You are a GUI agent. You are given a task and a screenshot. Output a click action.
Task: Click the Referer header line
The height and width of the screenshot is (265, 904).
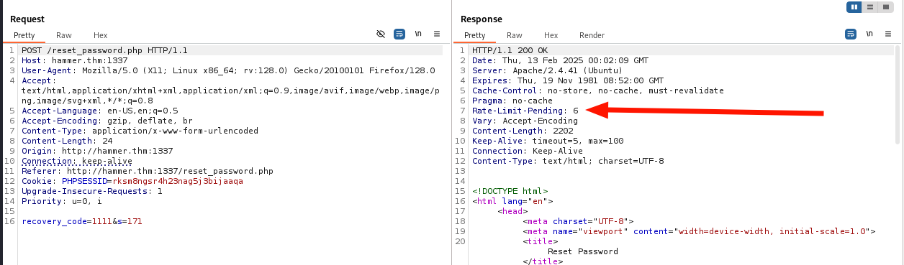(148, 171)
